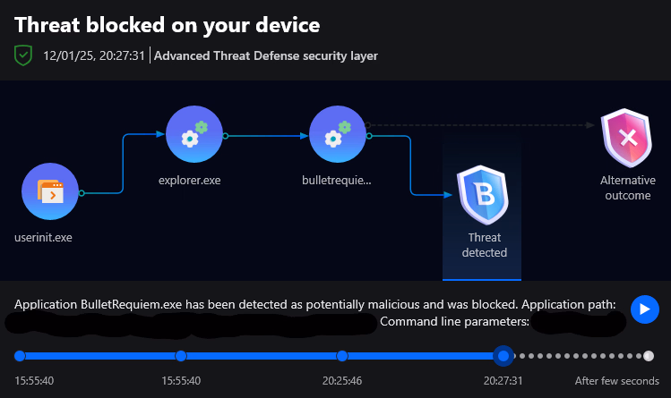671x398 pixels.
Task: Click the userinit.exe process icon
Action: [x=50, y=191]
